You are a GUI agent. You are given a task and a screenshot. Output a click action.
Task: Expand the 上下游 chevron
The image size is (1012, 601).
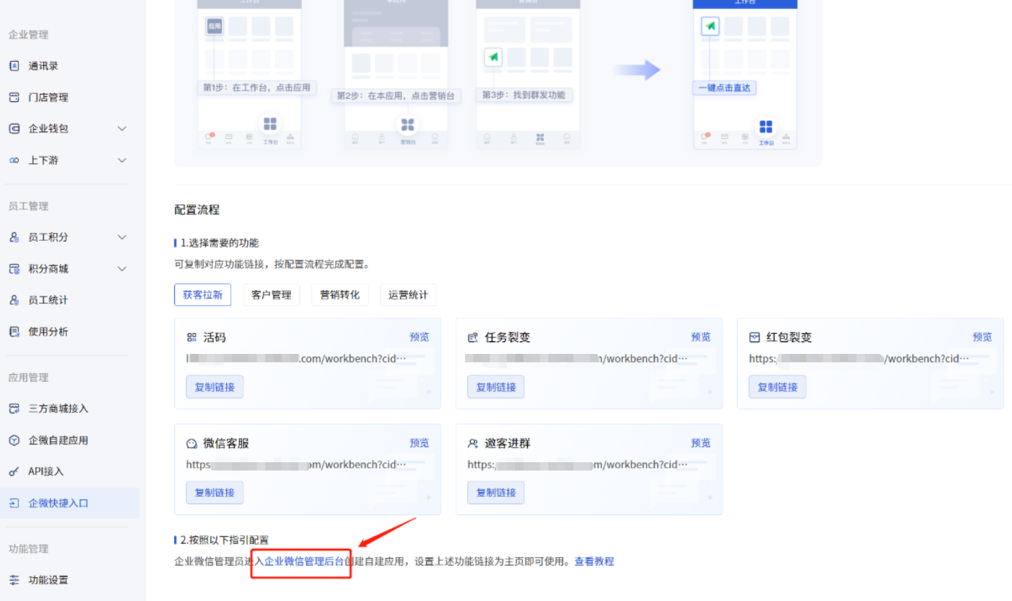point(122,160)
